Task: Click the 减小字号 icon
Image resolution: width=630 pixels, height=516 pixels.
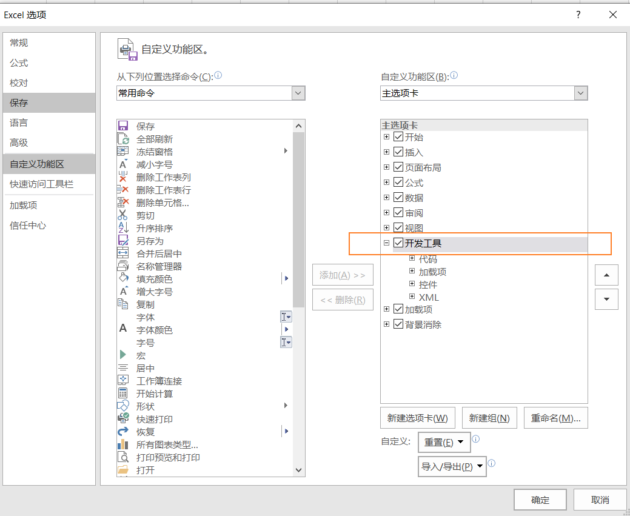Action: (123, 164)
